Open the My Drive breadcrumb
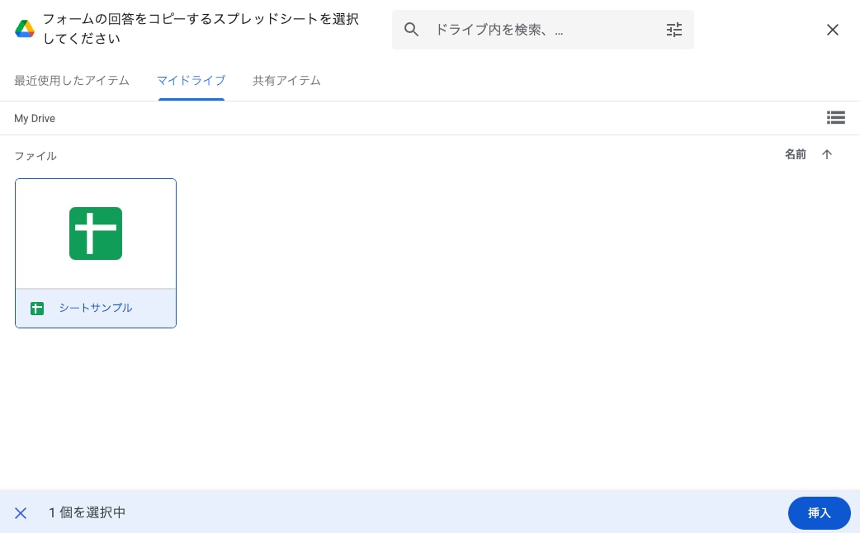The height and width of the screenshot is (533, 860). [x=35, y=118]
